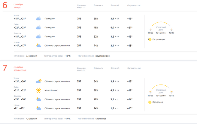Click the 13 ч 27 мин daylight duration
Screen dimensions: 197x126
(161, 33)
